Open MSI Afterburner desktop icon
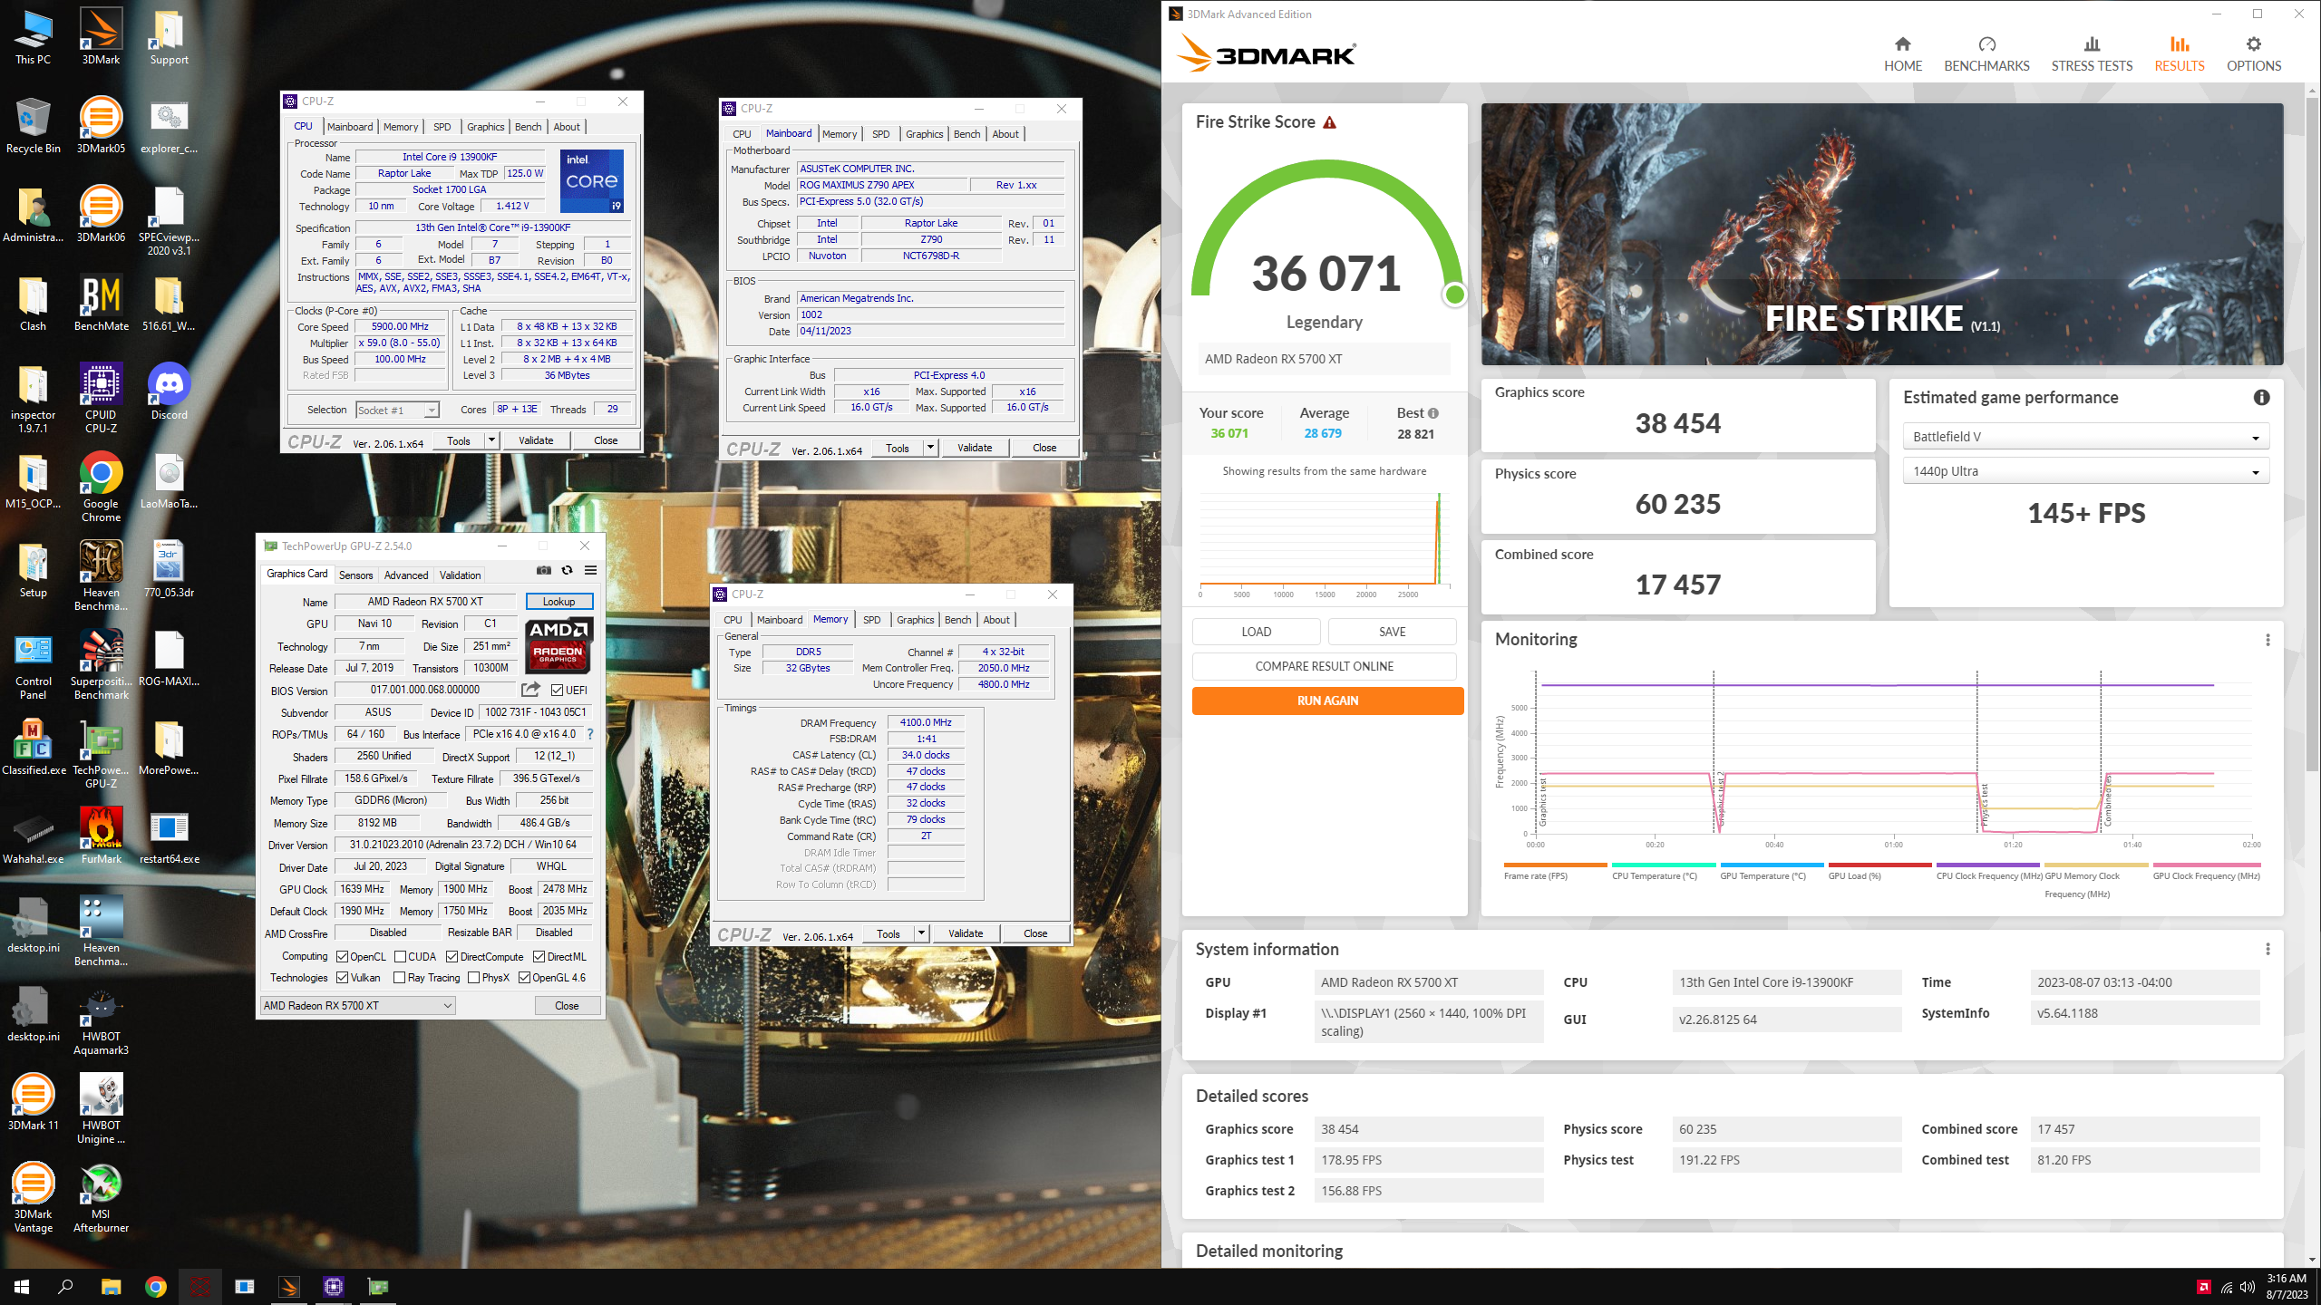Viewport: 2321px width, 1305px height. click(101, 1198)
